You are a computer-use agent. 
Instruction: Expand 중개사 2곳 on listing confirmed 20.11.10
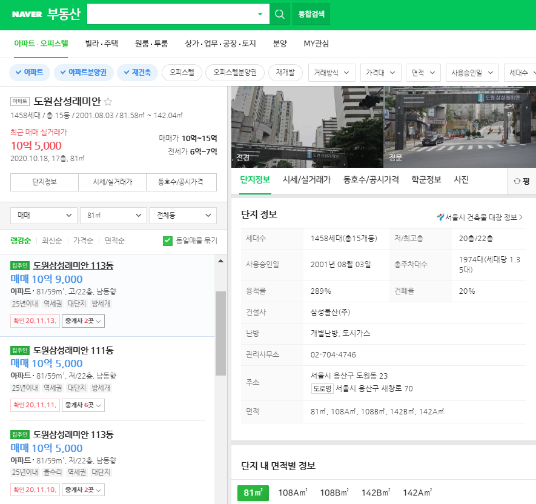click(83, 490)
